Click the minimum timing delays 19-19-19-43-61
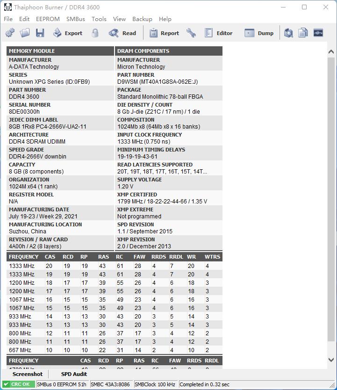This screenshot has height=390, width=337. tap(137, 157)
